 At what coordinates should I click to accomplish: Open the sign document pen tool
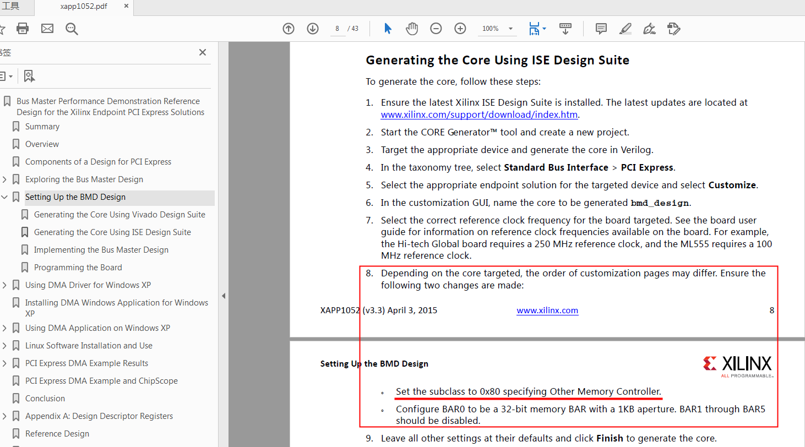pos(650,29)
